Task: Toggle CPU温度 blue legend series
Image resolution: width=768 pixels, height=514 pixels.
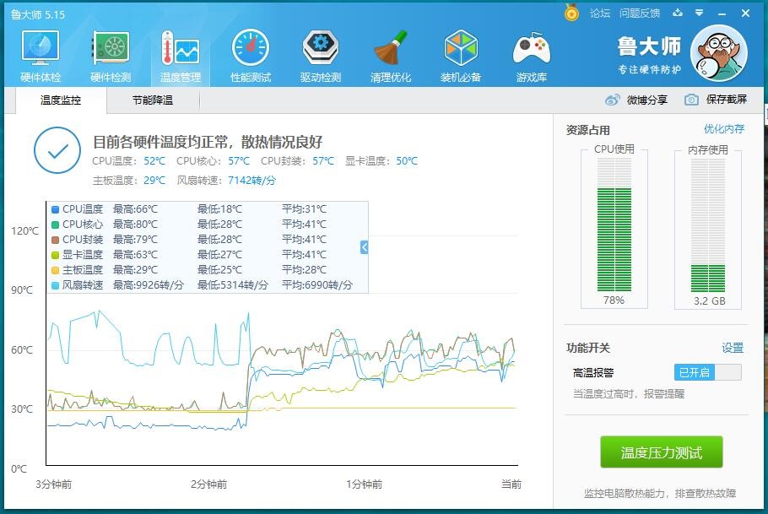Action: click(56, 209)
